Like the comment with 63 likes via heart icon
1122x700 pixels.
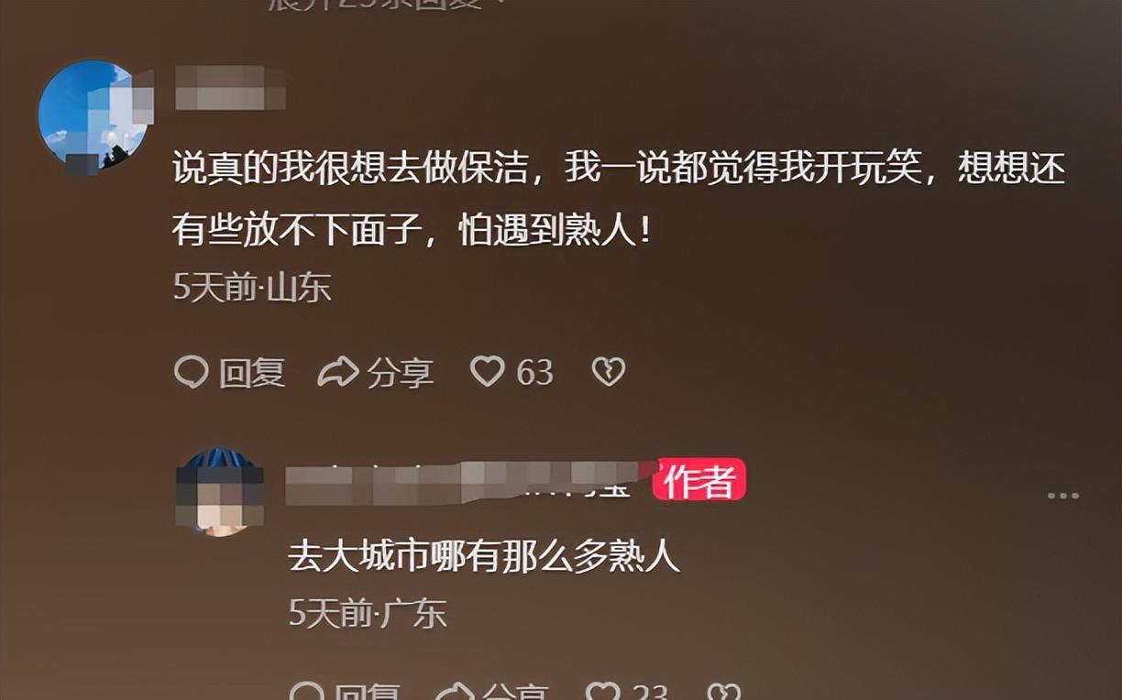point(488,371)
